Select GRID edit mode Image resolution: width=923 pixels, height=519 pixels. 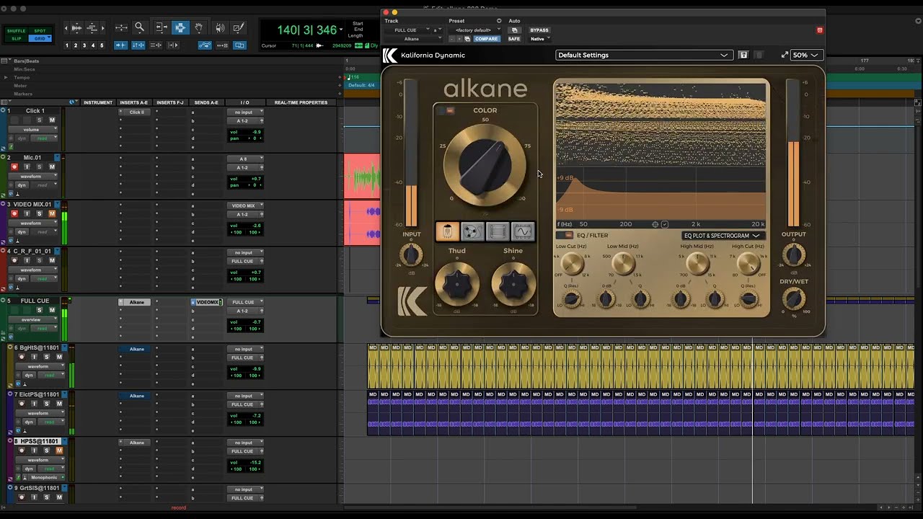[40, 38]
